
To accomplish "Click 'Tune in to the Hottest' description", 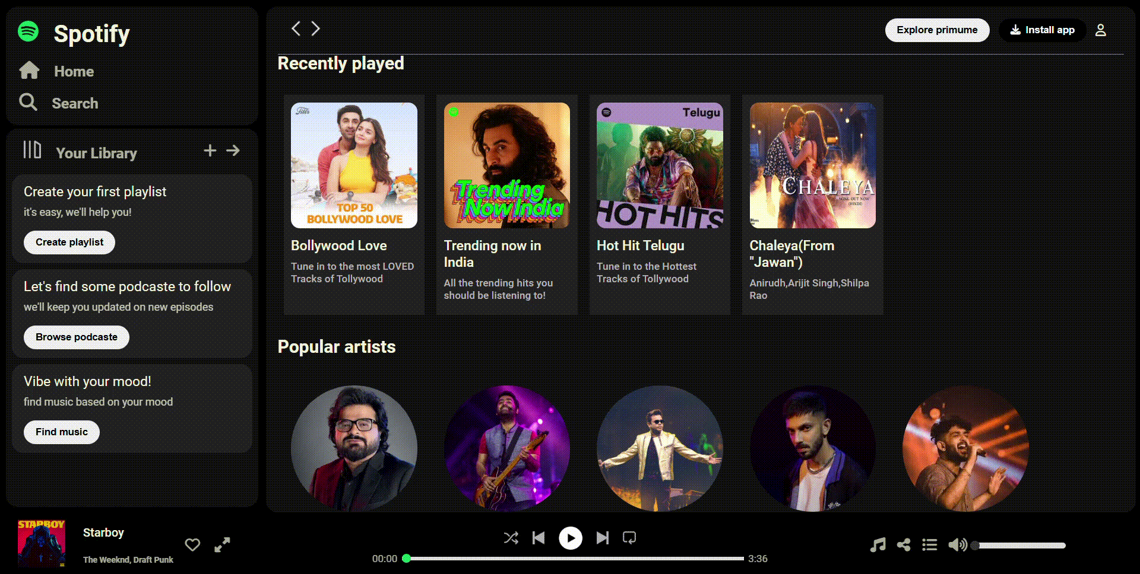I will (x=647, y=273).
